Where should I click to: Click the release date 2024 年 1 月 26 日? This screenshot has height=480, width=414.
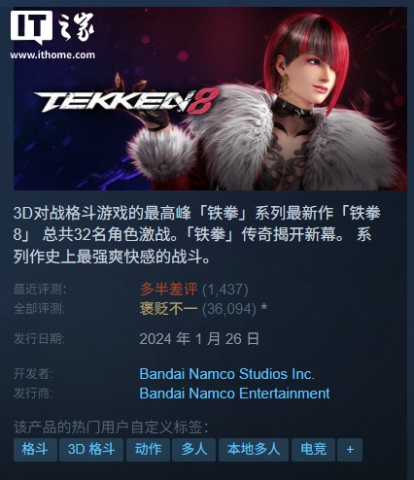coord(199,339)
